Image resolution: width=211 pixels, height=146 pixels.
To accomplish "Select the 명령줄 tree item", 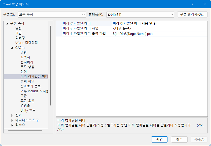I will 25,105.
